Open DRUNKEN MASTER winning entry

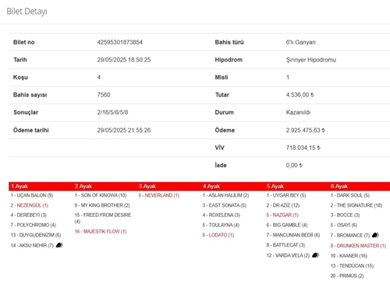coord(358,246)
